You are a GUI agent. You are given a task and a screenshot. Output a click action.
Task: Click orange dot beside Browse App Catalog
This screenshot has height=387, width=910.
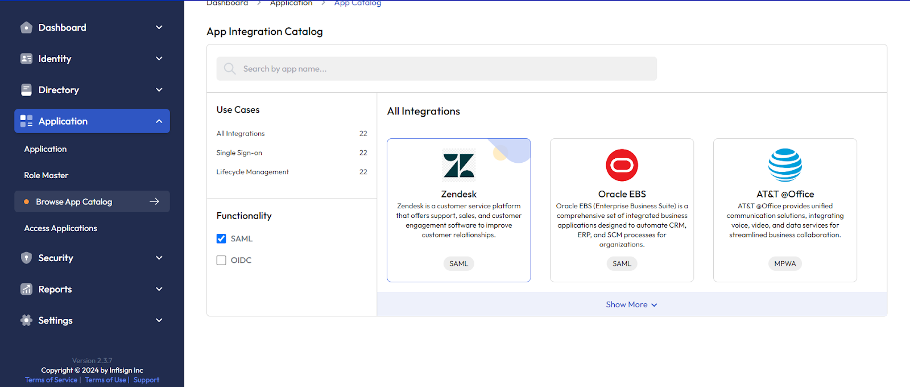[x=26, y=201]
